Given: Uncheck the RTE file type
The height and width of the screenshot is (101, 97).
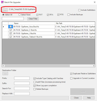Looking at the screenshot, I should [x=58, y=15].
